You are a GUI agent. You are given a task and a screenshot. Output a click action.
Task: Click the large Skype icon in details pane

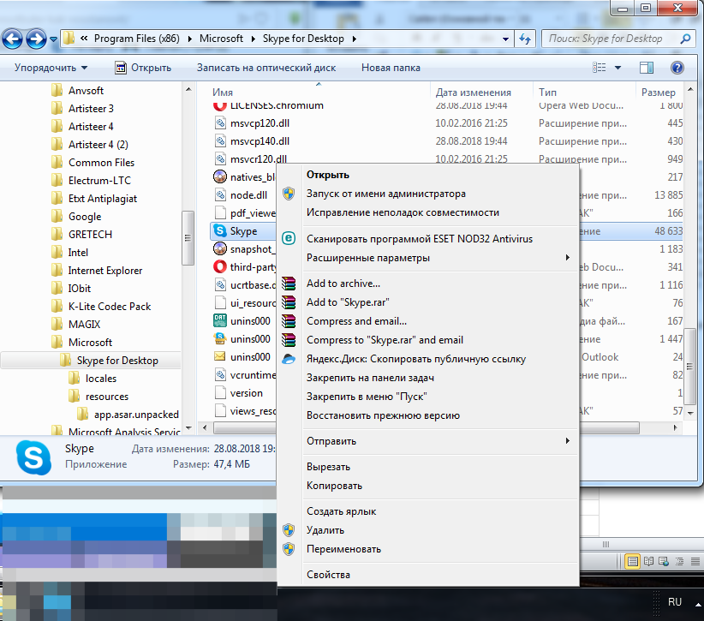(33, 457)
